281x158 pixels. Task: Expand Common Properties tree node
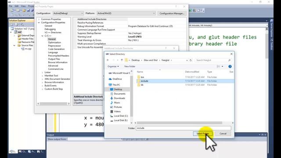click(x=39, y=19)
